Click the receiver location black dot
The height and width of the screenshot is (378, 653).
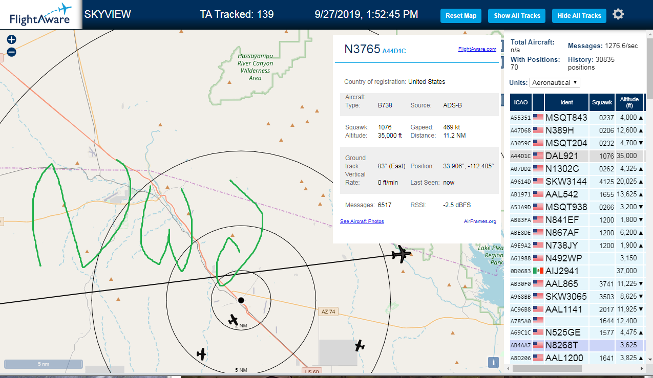241,300
